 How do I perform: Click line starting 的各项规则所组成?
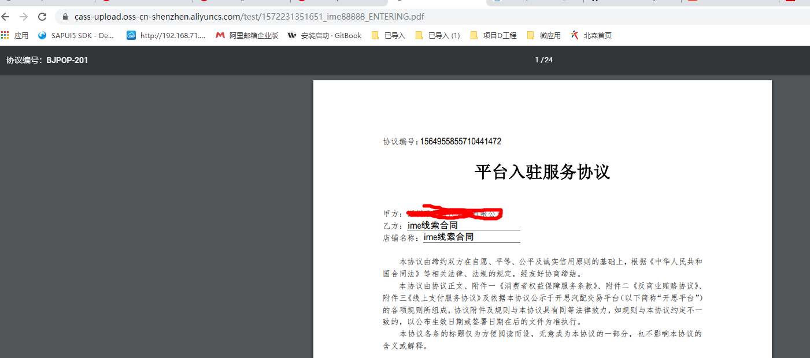click(542, 310)
